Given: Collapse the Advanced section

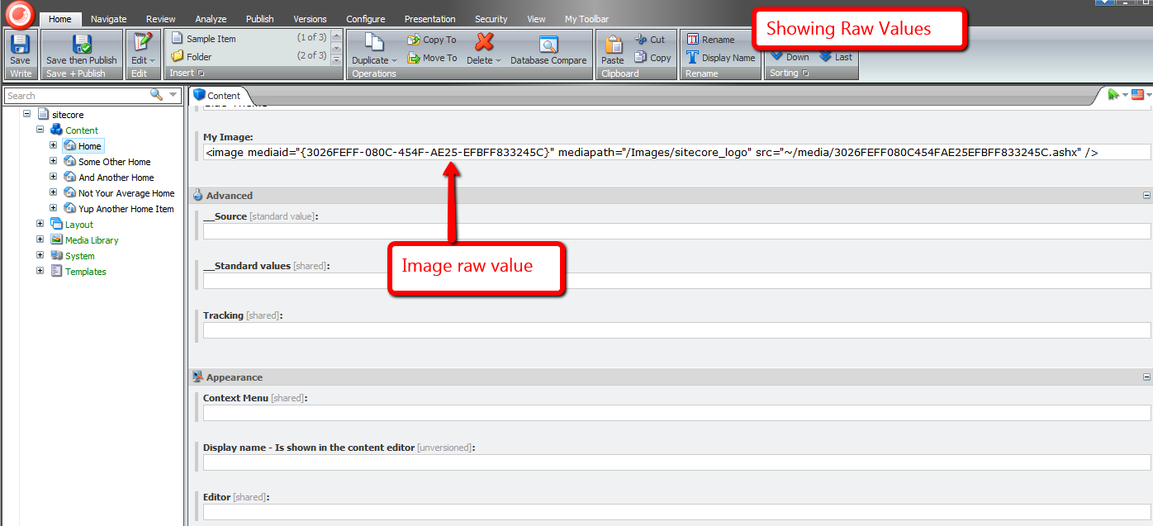Looking at the screenshot, I should 1146,196.
